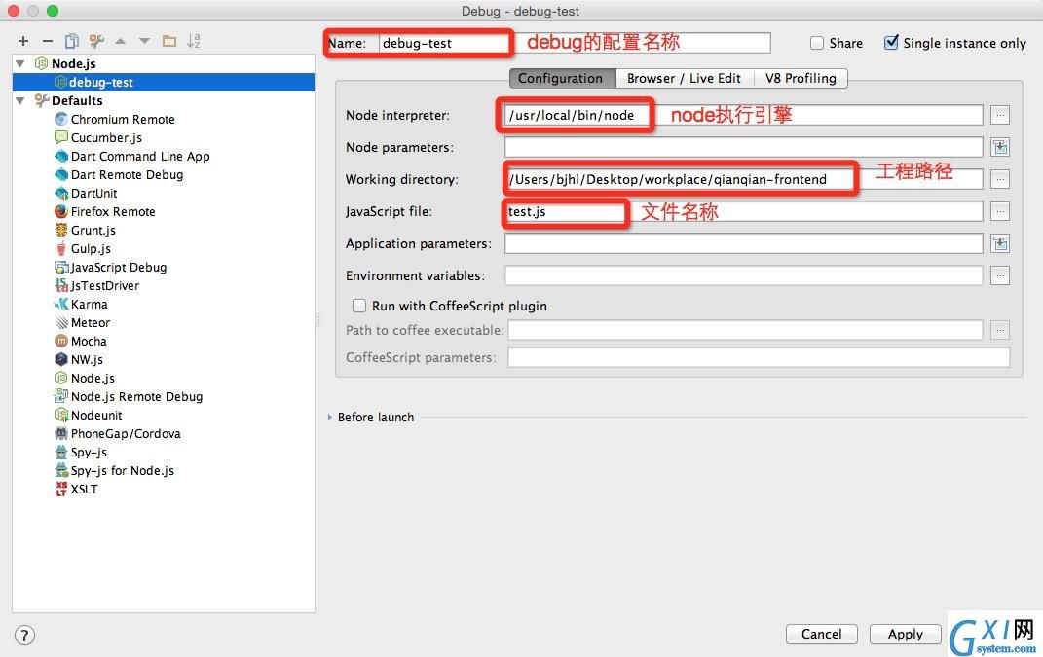Viewport: 1043px width, 657px height.
Task: Select PhoneGap/Cordova default configuration
Action: pyautogui.click(x=126, y=433)
